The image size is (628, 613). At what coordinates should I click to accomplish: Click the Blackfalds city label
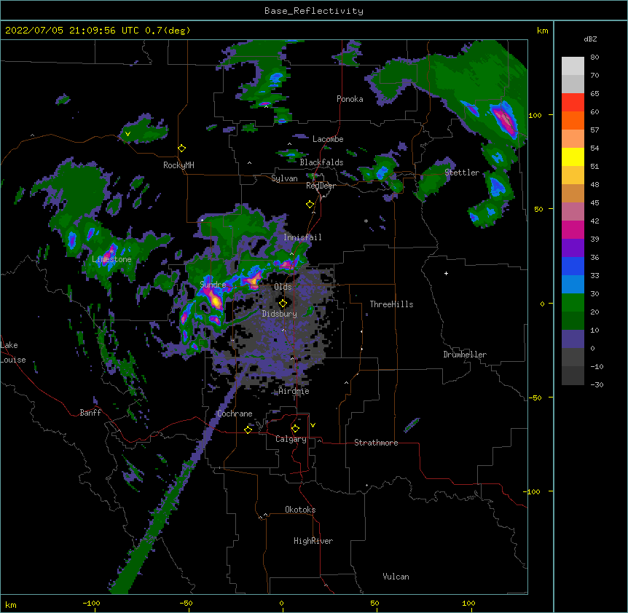[321, 162]
